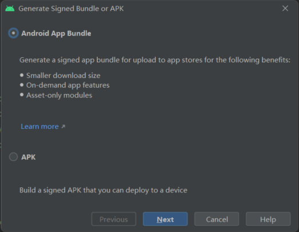The height and width of the screenshot is (232, 299).
Task: Click the green Android logo icon
Action: (10, 9)
